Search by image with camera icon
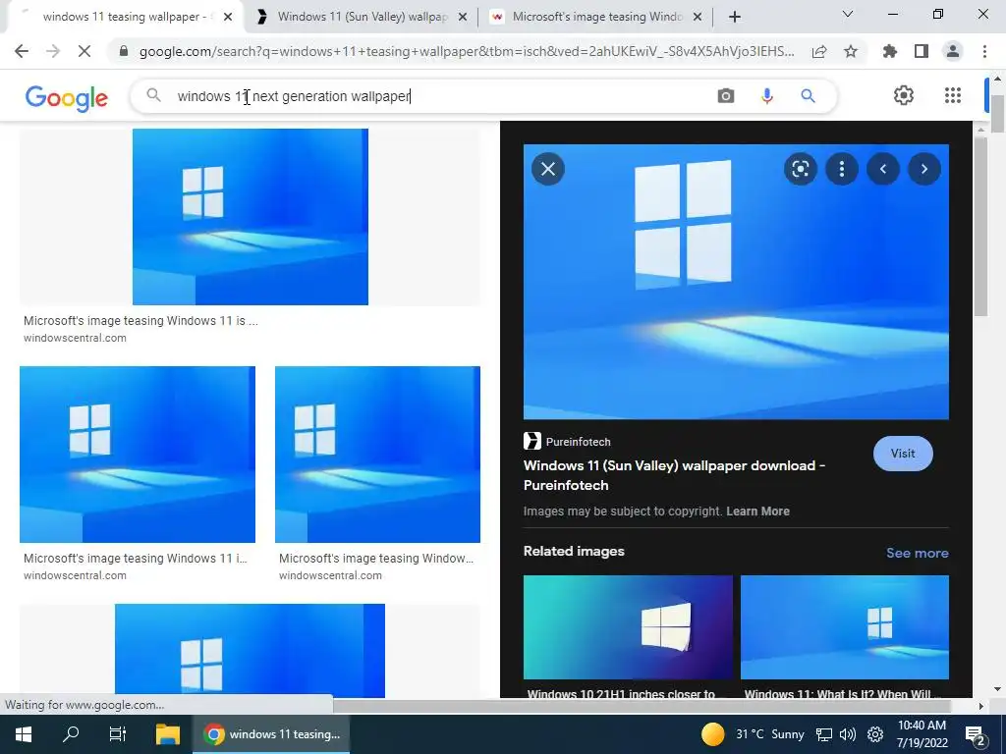The width and height of the screenshot is (1006, 754). [x=726, y=96]
